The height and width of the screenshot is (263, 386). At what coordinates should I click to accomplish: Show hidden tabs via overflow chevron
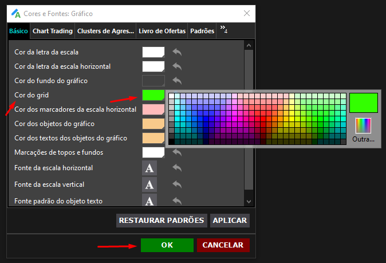224,29
